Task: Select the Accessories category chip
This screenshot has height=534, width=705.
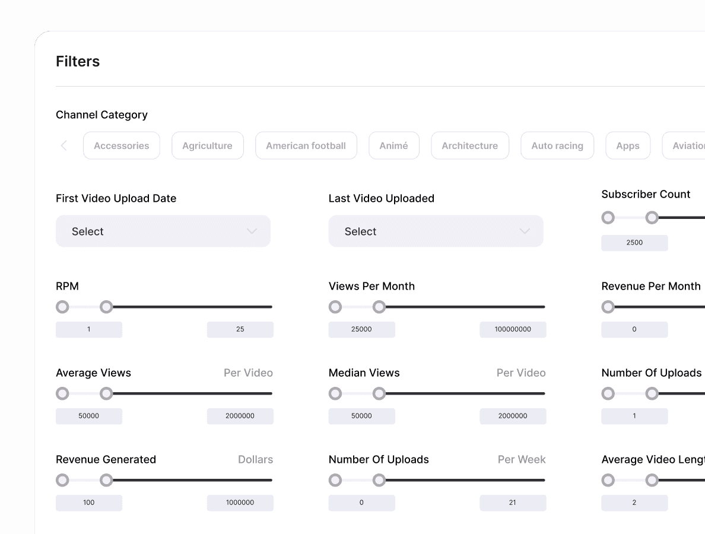Action: pyautogui.click(x=121, y=145)
